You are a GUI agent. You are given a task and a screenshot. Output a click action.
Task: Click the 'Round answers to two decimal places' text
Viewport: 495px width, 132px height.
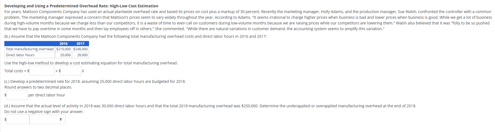point(38,87)
